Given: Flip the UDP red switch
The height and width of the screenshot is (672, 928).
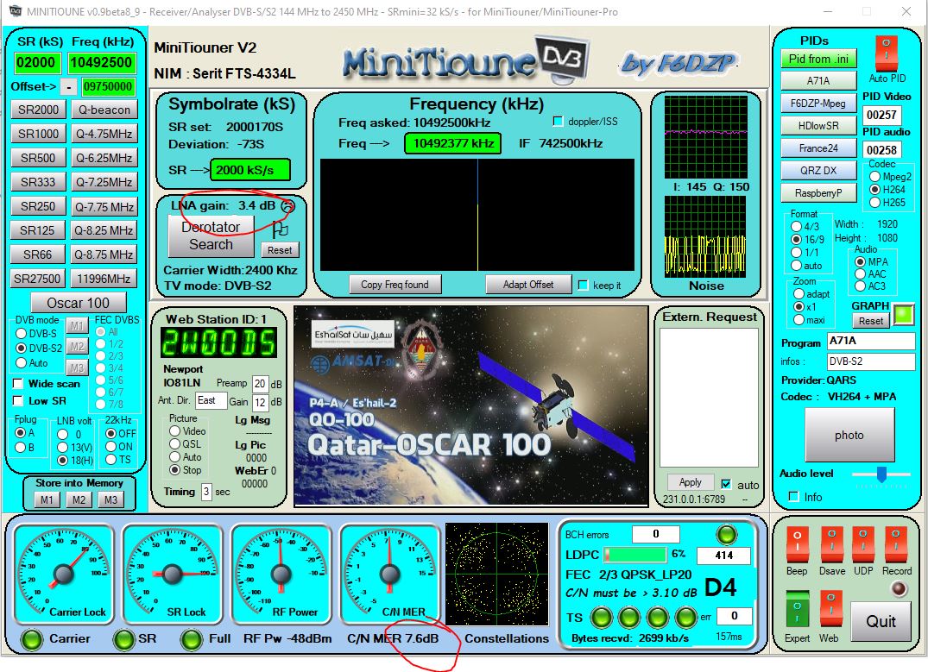Looking at the screenshot, I should (863, 543).
